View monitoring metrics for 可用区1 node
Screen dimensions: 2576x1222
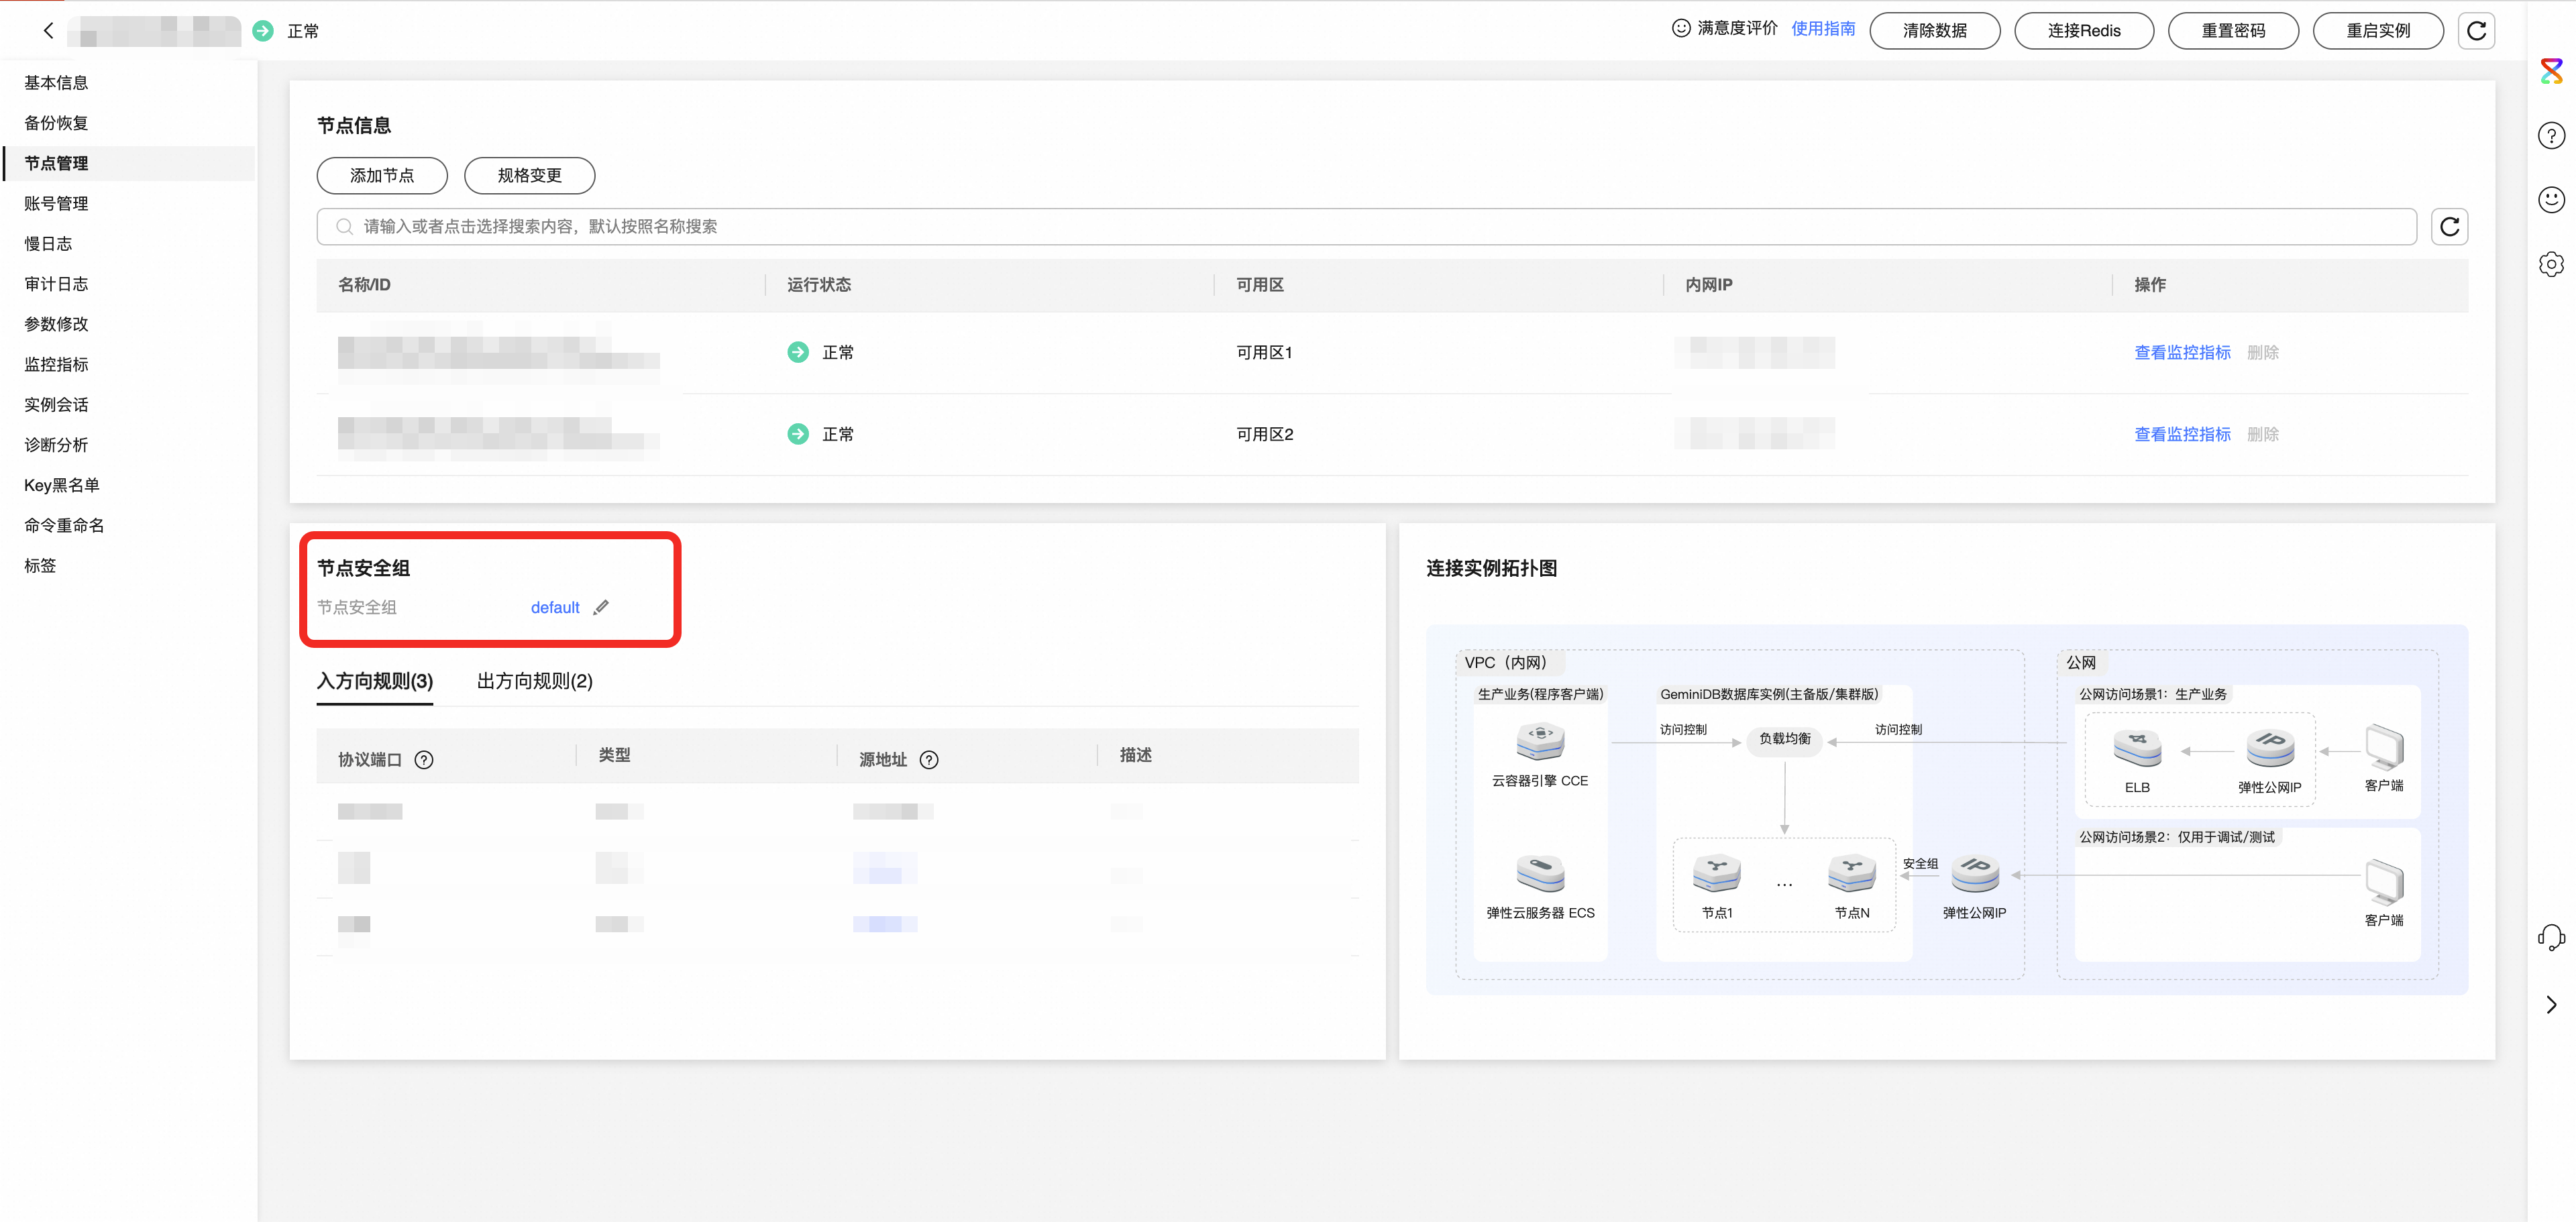point(2182,352)
